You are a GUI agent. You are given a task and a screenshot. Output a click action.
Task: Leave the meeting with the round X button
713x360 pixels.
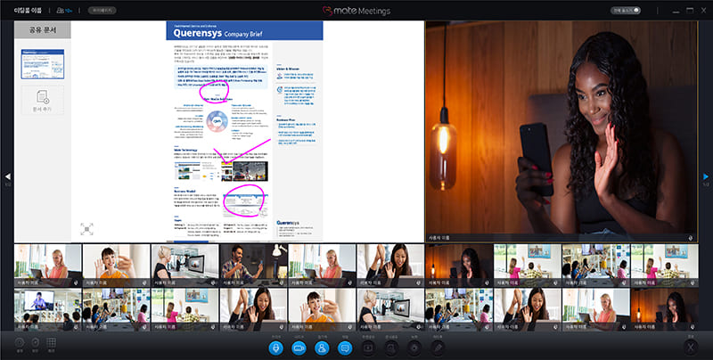[x=691, y=348]
